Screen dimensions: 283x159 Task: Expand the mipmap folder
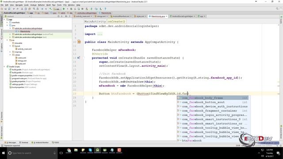click(x=10, y=52)
